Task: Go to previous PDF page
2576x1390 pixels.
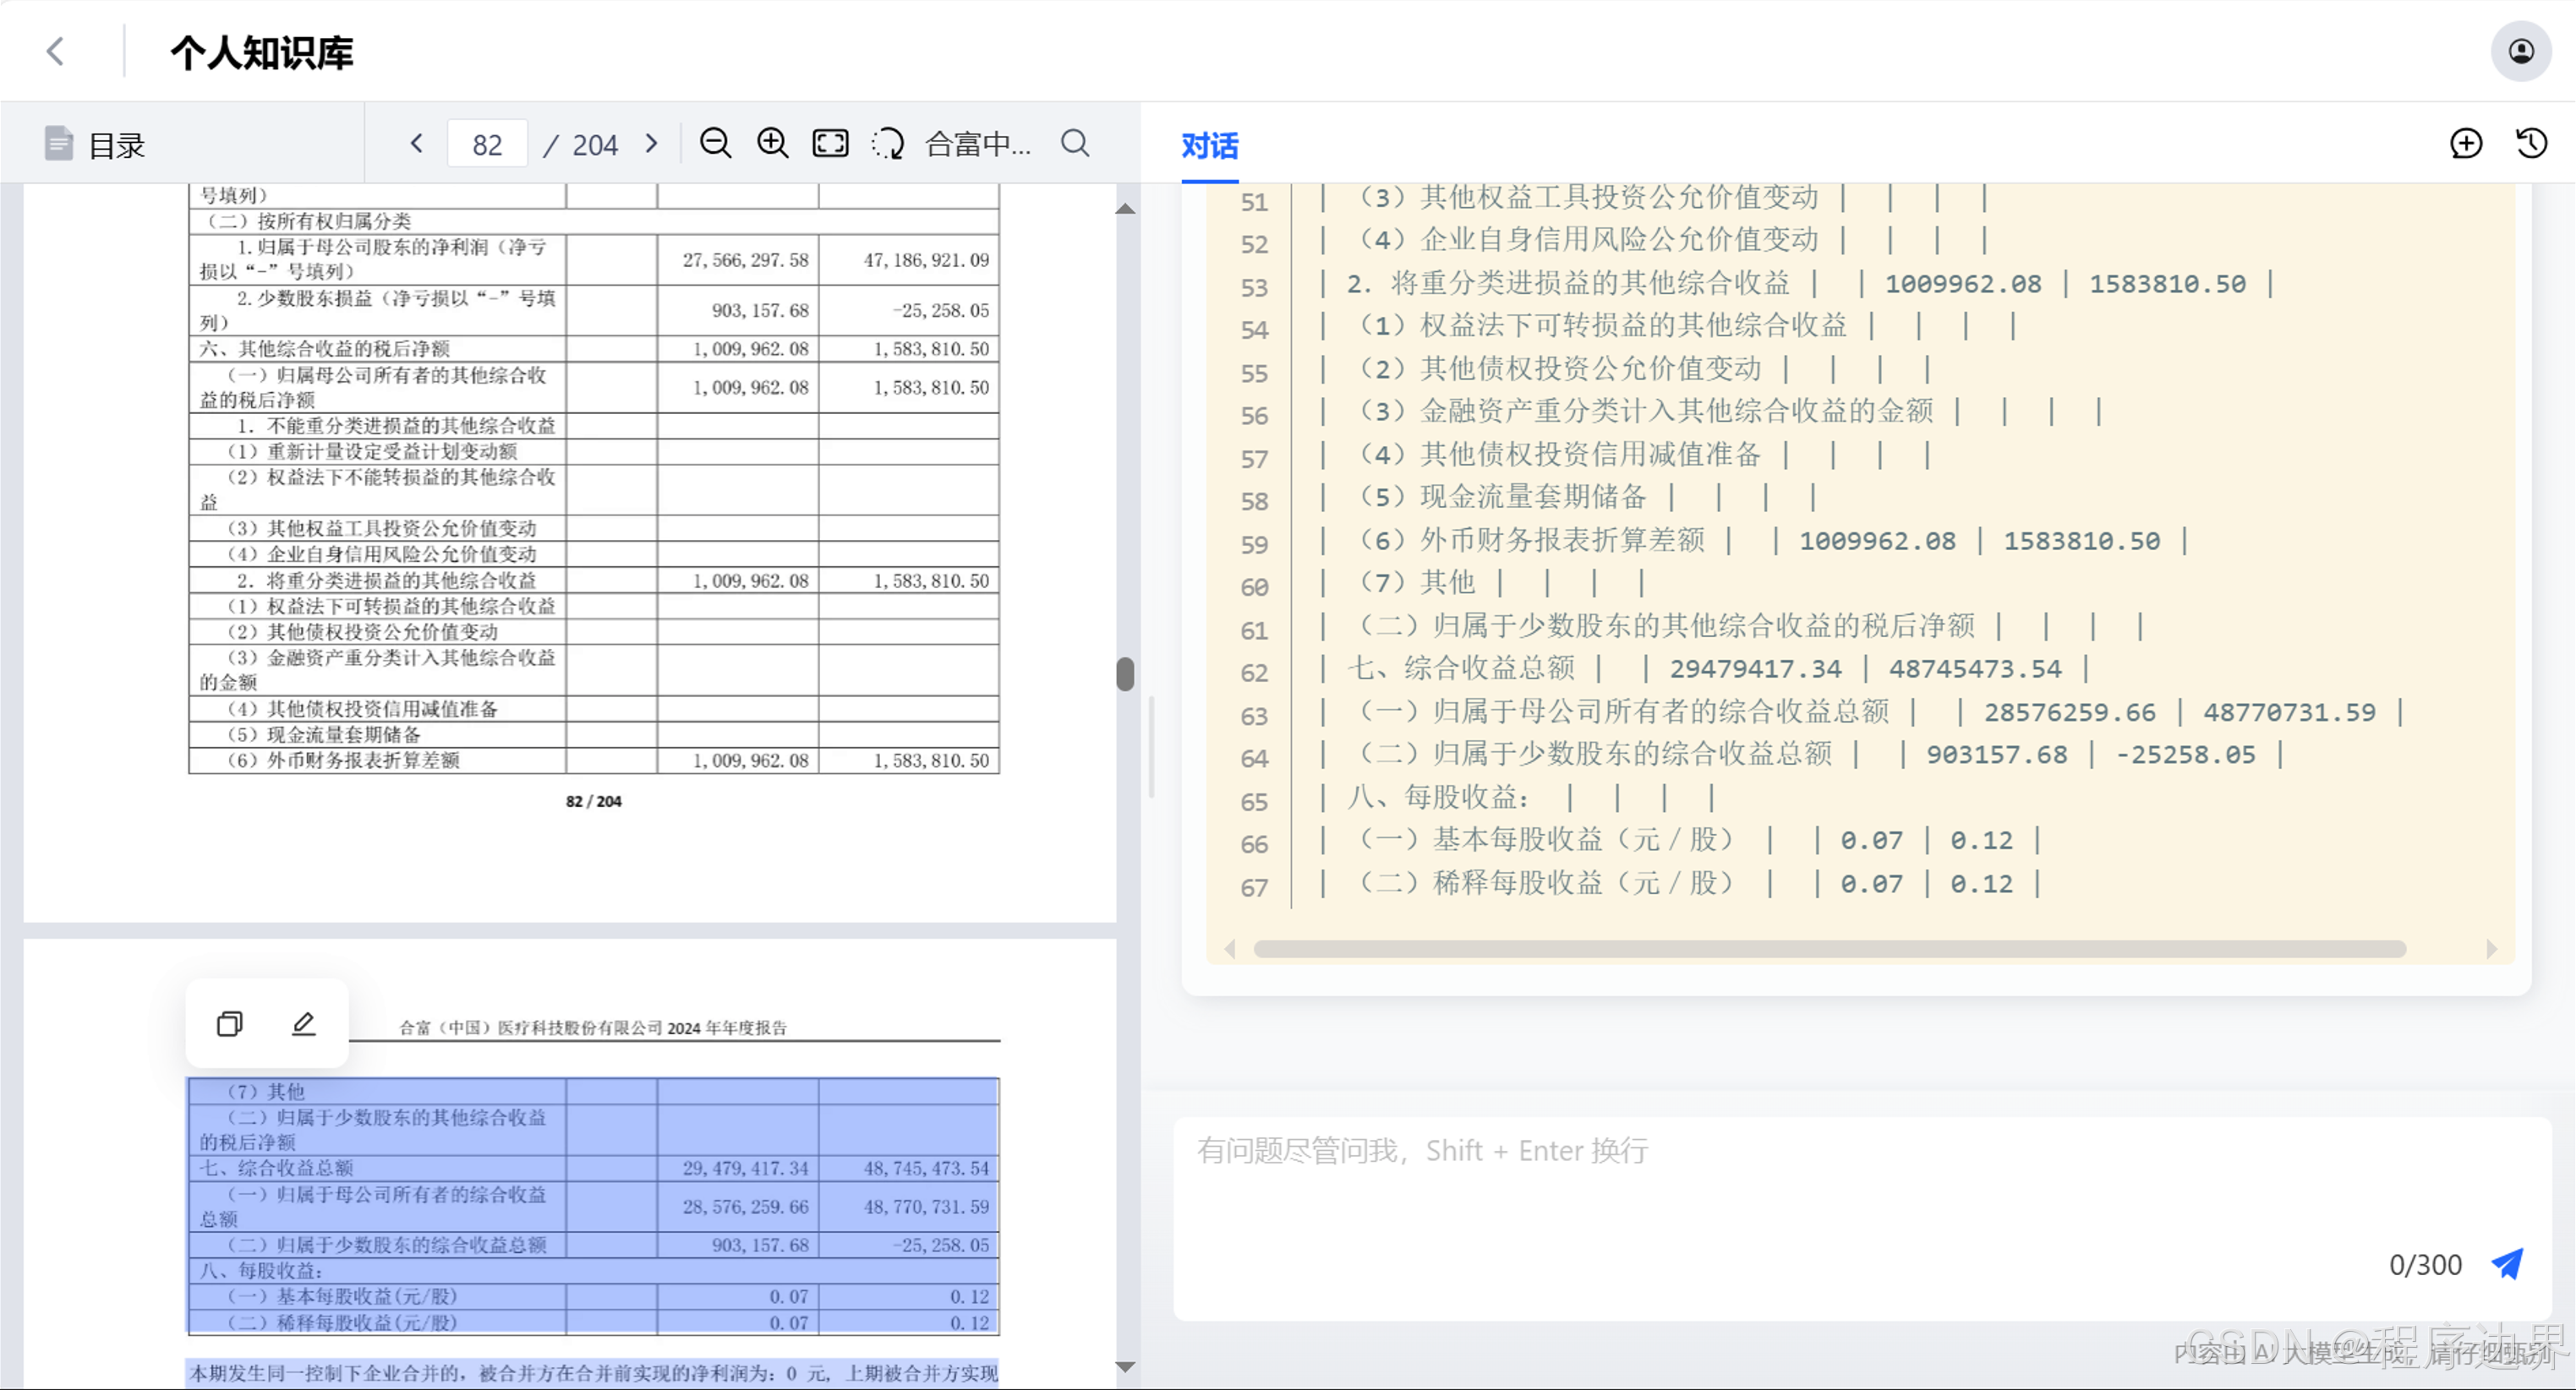Action: (417, 144)
